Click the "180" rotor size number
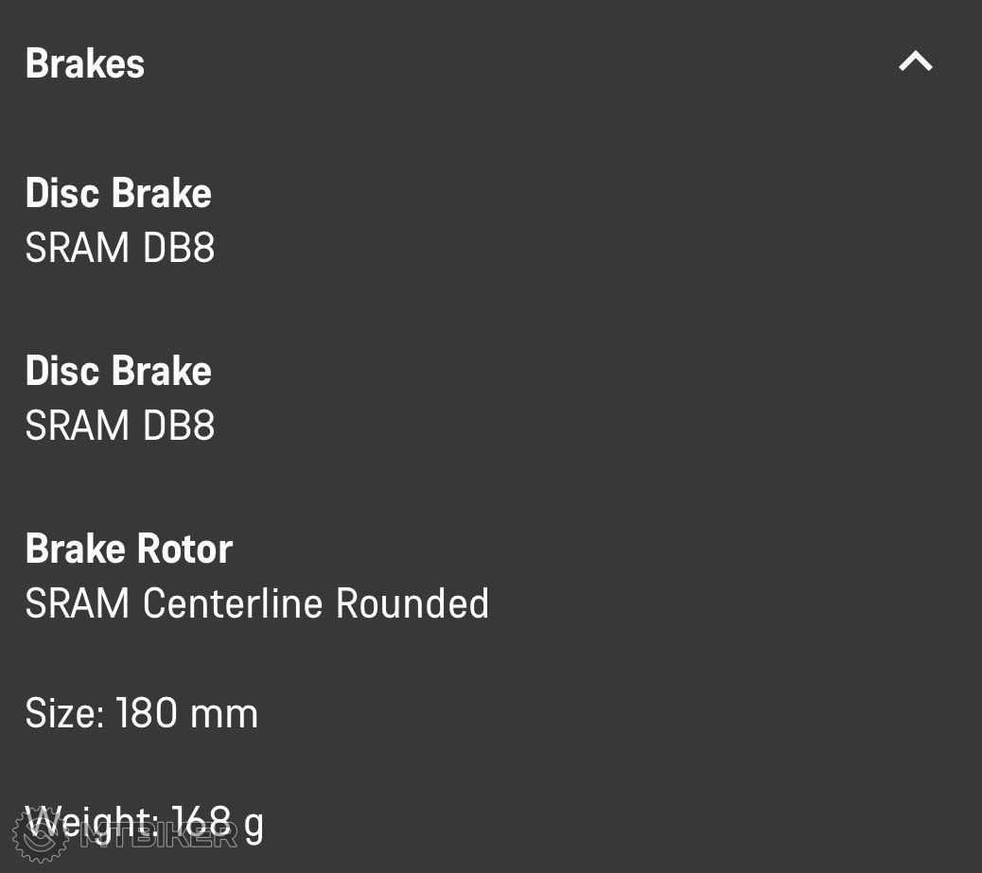This screenshot has width=982, height=873. pyautogui.click(x=147, y=713)
